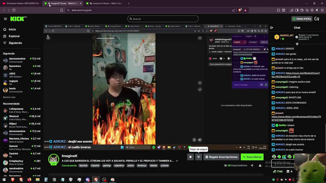Launch Firefox from the taskbar
326x183 pixels.
[x=29, y=180]
